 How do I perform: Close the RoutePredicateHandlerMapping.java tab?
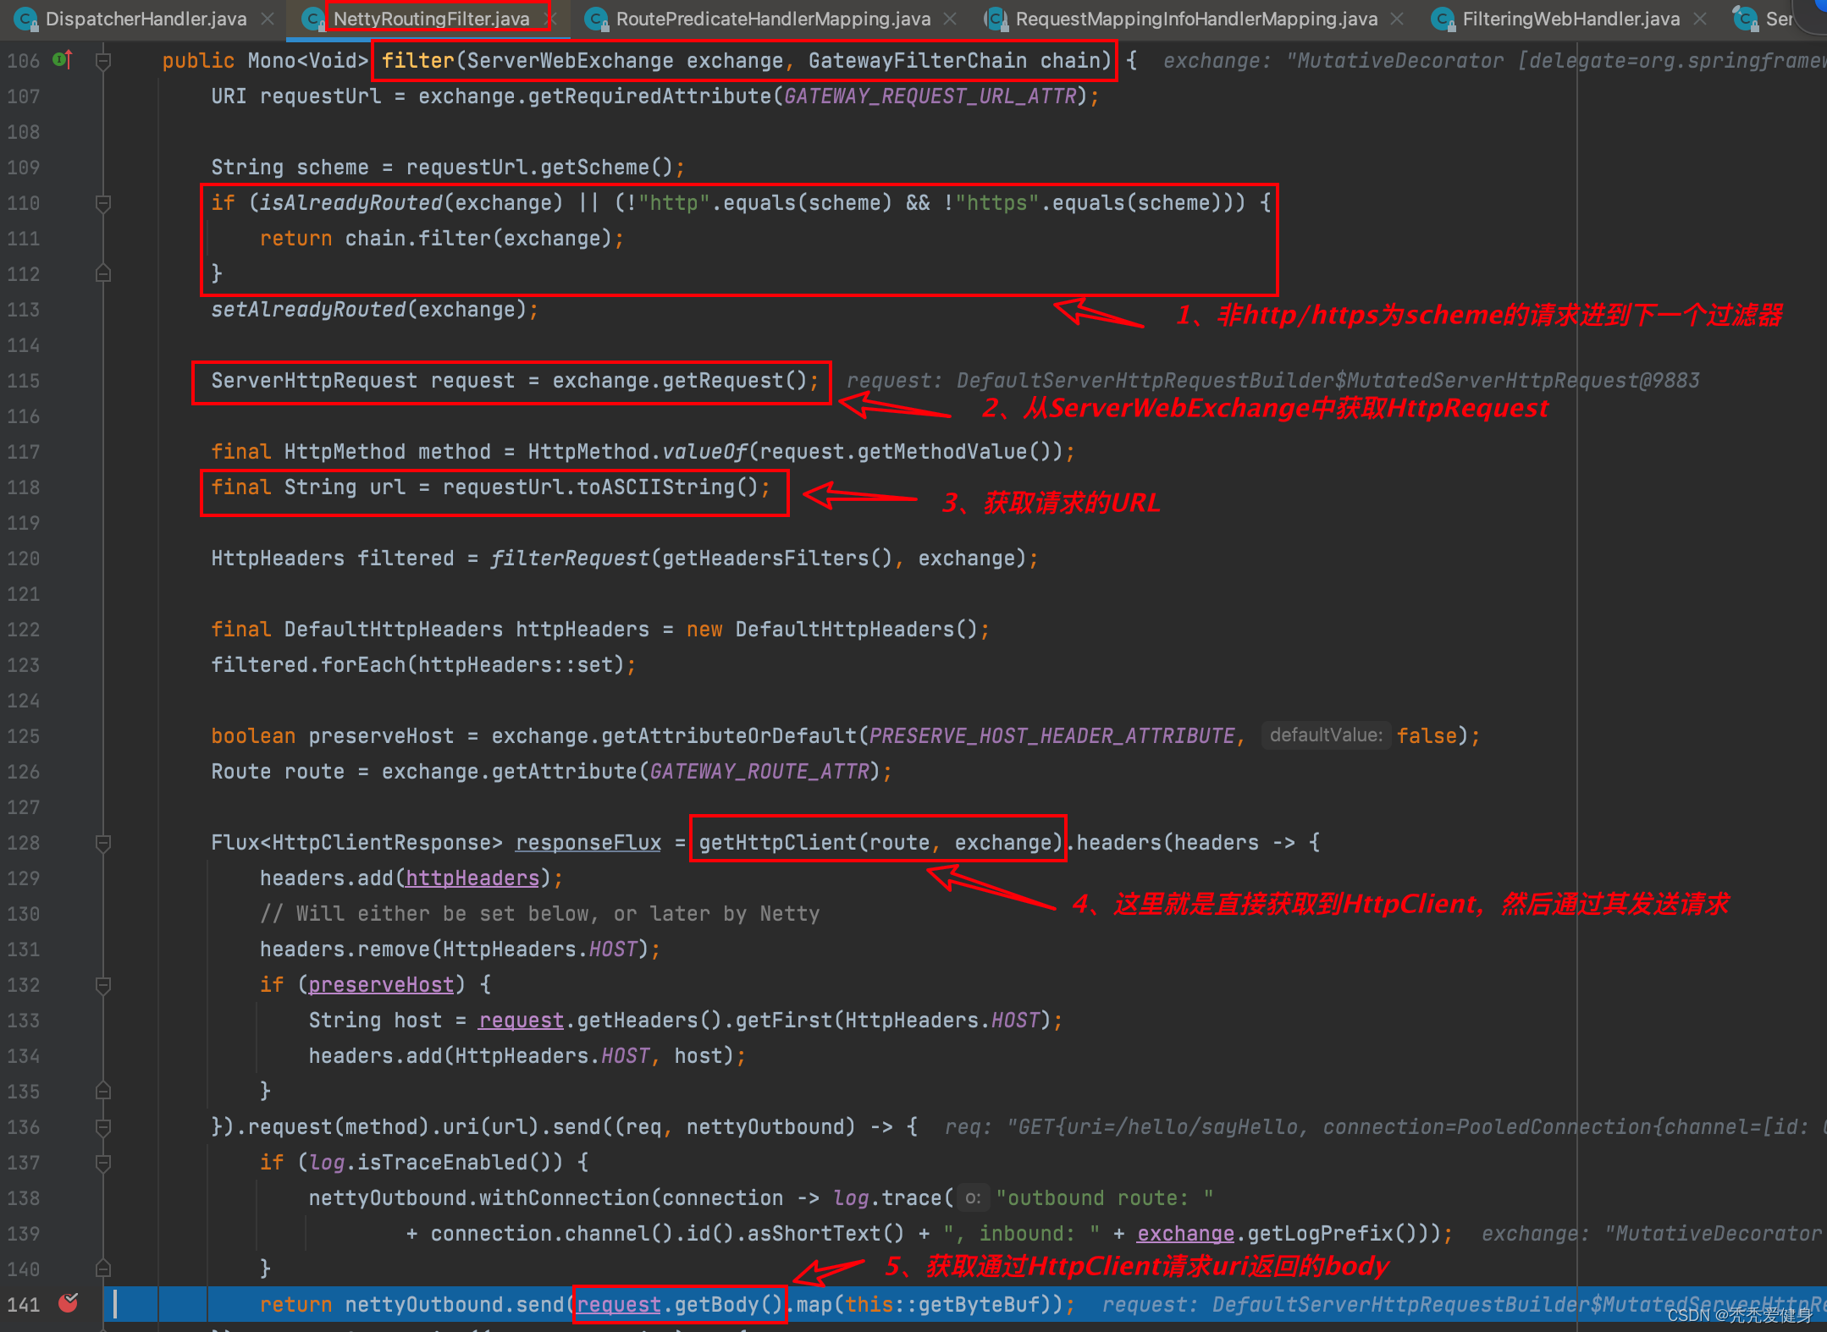point(950,19)
